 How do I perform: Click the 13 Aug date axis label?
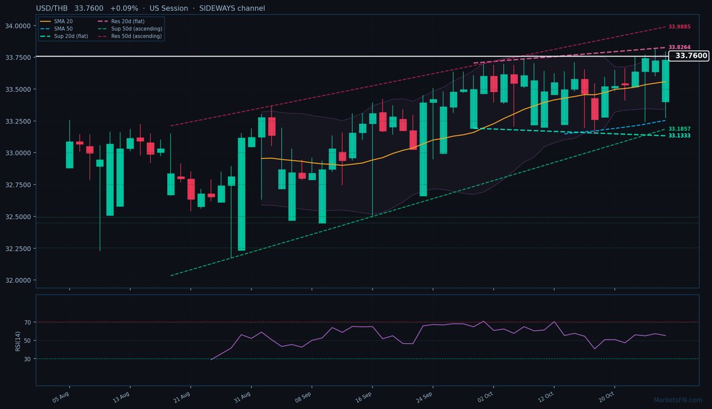pos(122,396)
